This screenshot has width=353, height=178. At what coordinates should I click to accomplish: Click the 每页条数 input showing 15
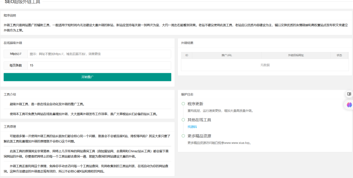99,65
